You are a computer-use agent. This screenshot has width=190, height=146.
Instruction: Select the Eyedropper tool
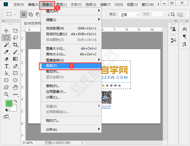click(x=6, y=52)
